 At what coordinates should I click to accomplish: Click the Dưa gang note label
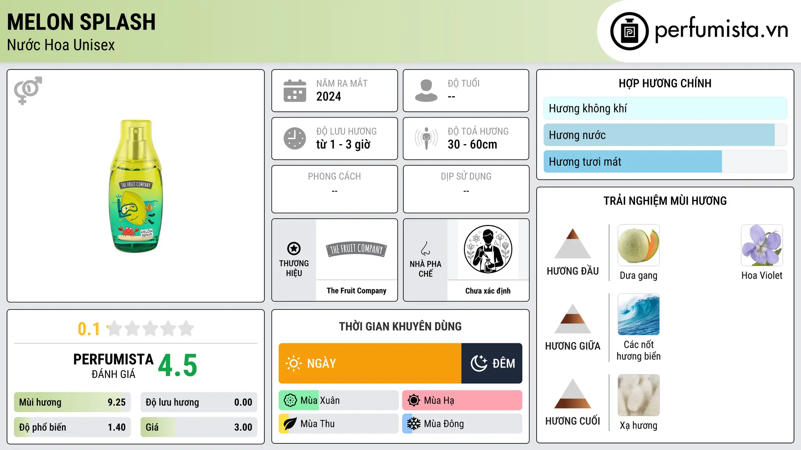click(x=639, y=275)
